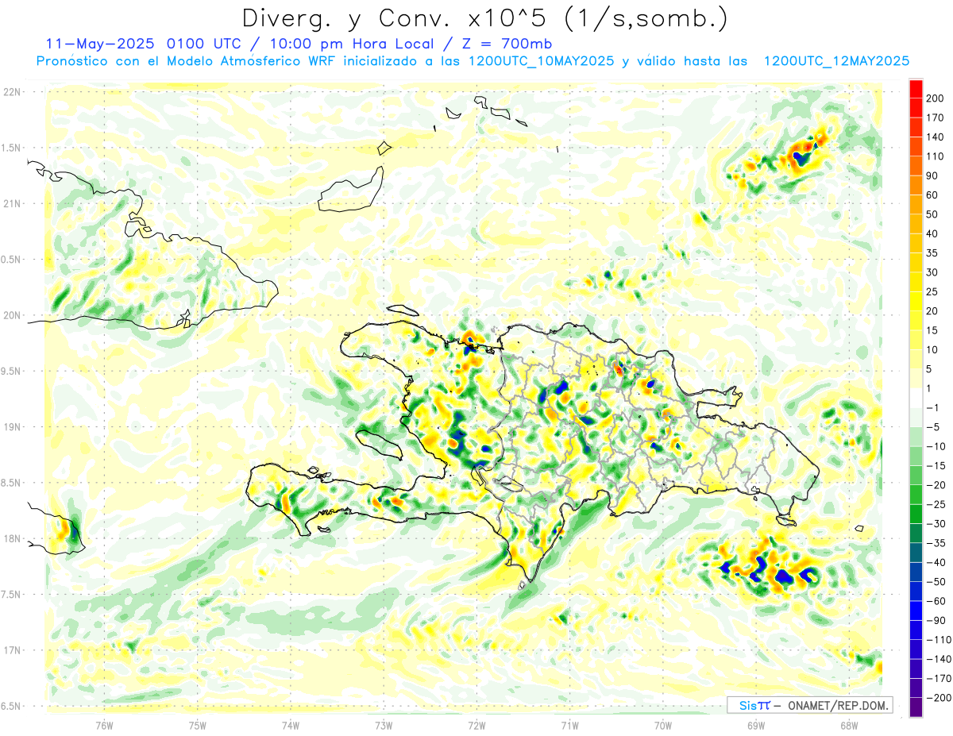Click latitude label "18N"
The height and width of the screenshot is (736, 953).
11,538
